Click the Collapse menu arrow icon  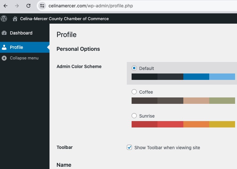4,58
